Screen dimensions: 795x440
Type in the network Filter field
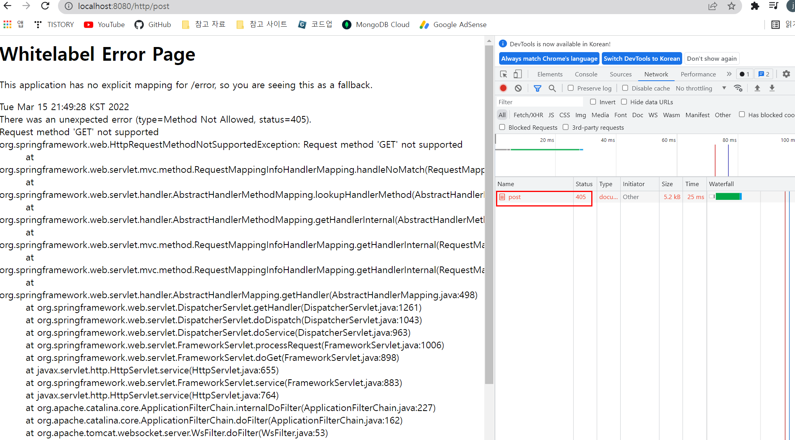pos(539,102)
